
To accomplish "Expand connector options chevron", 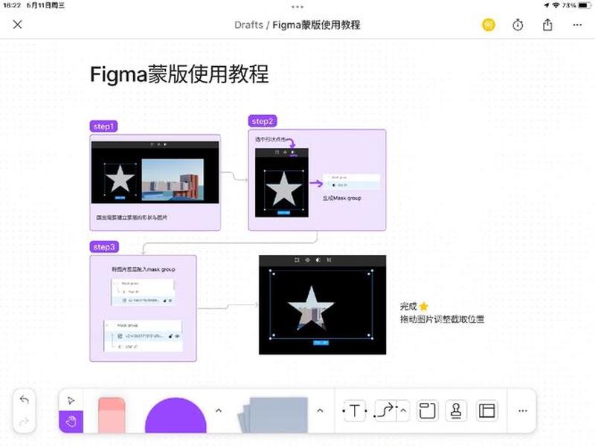I will [x=403, y=411].
